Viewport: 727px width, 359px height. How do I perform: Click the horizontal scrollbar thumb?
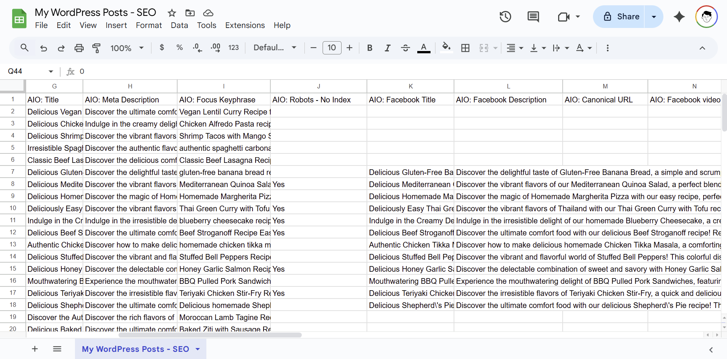click(x=210, y=335)
